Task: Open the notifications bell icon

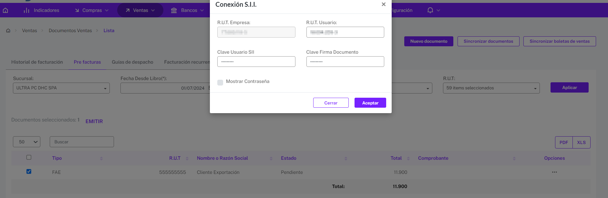Action: [x=430, y=10]
